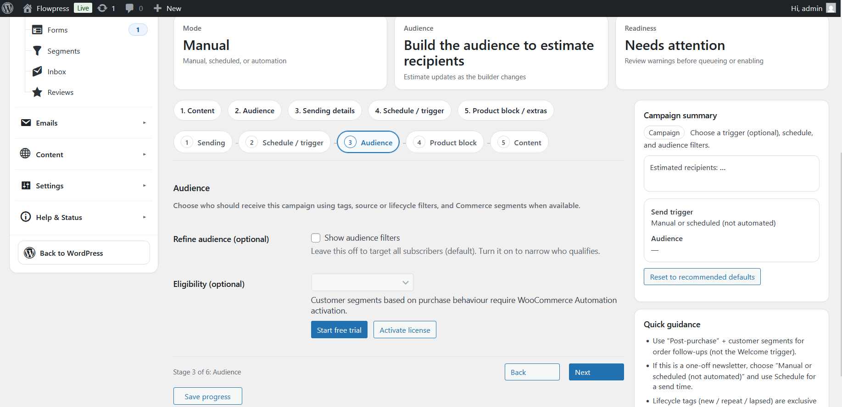Jump to step 4 Product block
This screenshot has width=842, height=407.
pos(445,143)
